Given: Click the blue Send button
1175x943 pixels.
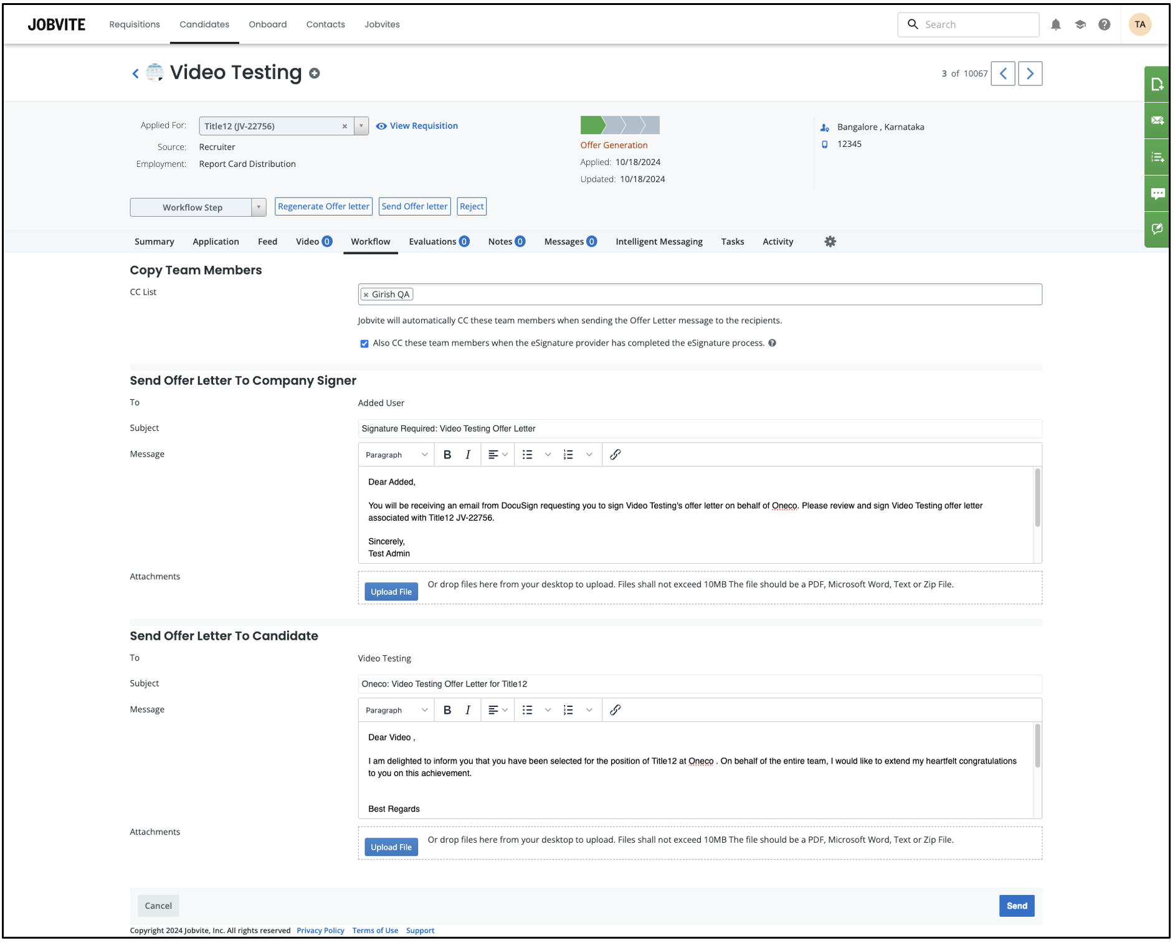Looking at the screenshot, I should (1016, 906).
